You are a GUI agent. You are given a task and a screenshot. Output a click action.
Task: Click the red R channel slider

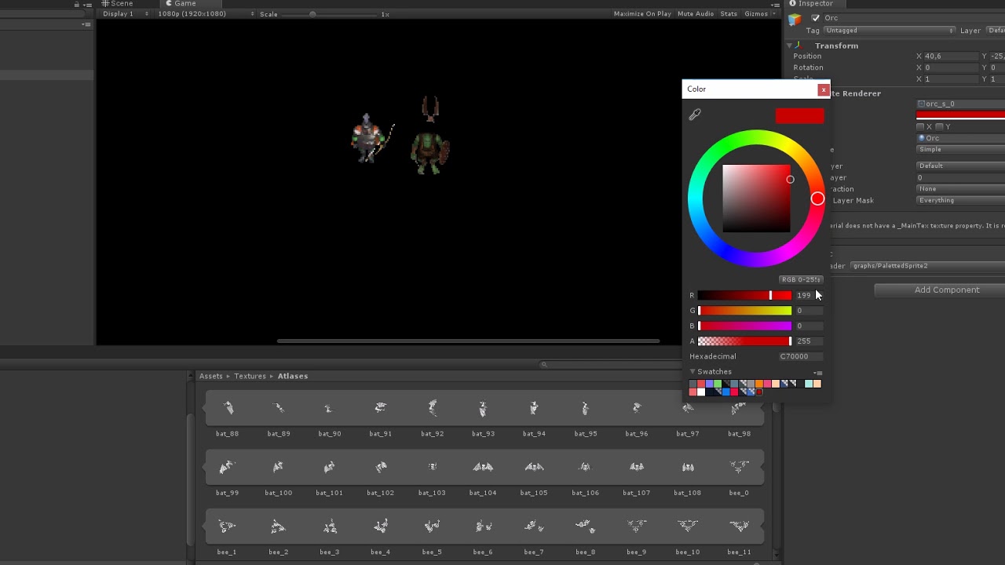[744, 296]
